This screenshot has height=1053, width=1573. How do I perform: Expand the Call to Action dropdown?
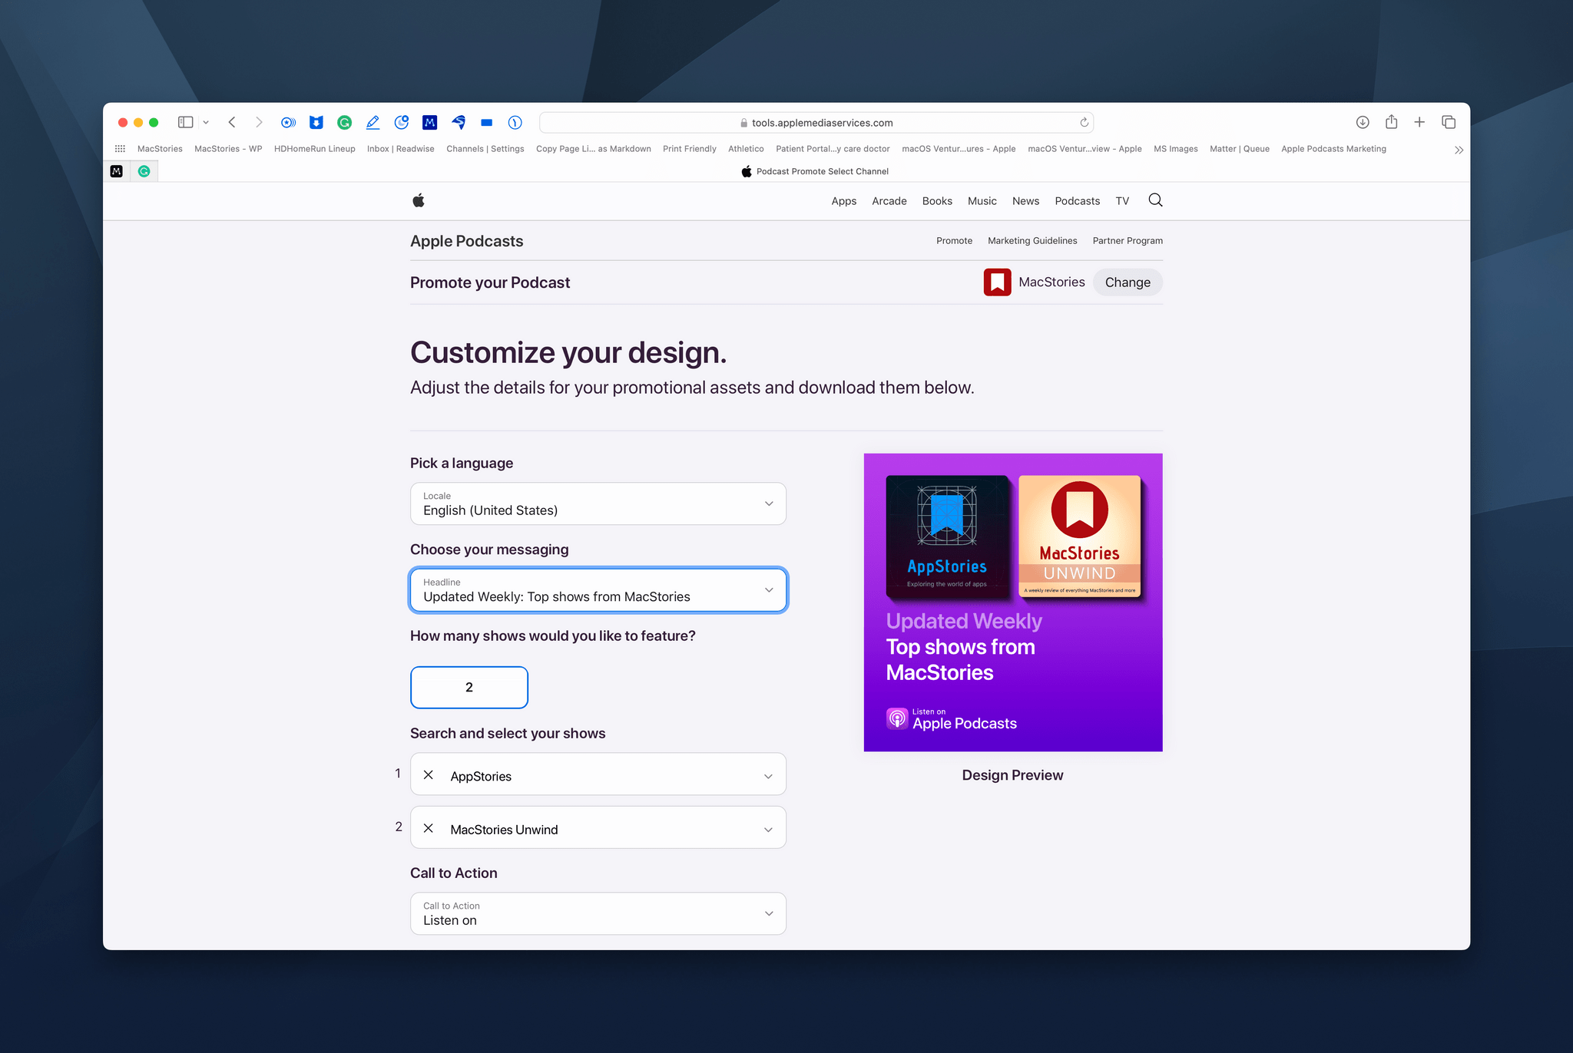click(769, 914)
